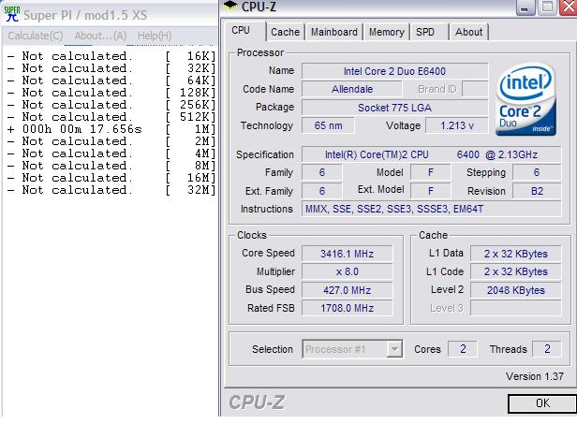Screen dimensions: 577x424
Task: Click the Not calculated row for 16K
Action: (x=111, y=56)
